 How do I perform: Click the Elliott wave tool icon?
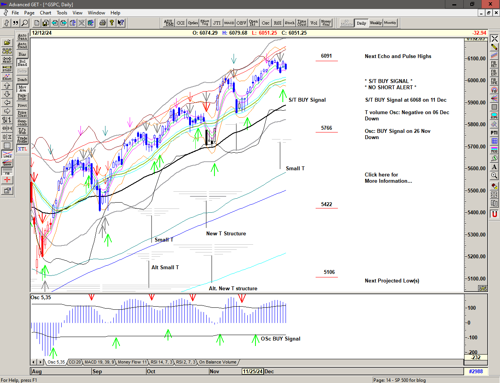7,77
